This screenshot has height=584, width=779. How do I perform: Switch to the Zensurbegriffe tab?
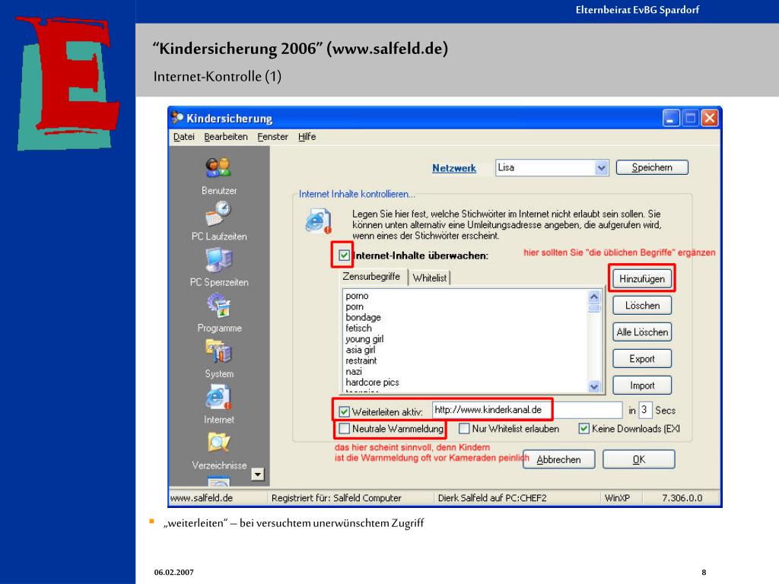pyautogui.click(x=371, y=277)
